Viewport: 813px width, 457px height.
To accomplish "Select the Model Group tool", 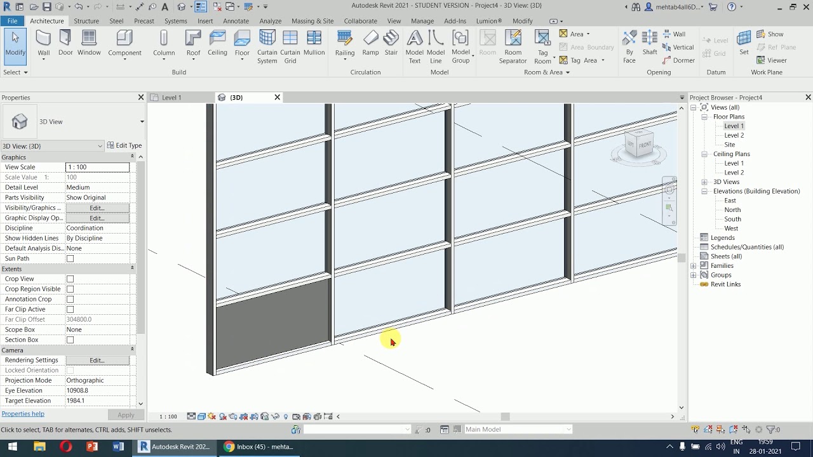I will (x=460, y=47).
